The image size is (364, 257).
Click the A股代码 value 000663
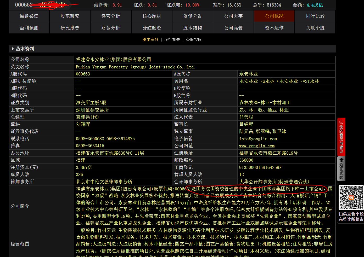point(83,74)
